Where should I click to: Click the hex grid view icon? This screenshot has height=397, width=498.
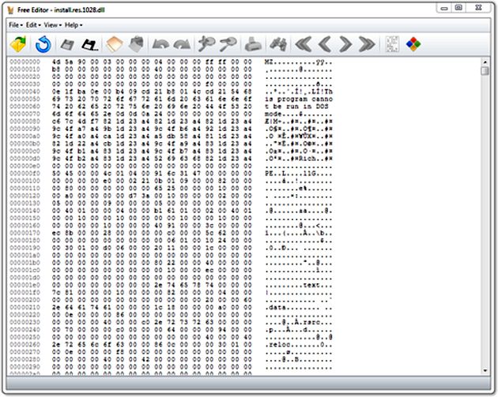pos(392,44)
